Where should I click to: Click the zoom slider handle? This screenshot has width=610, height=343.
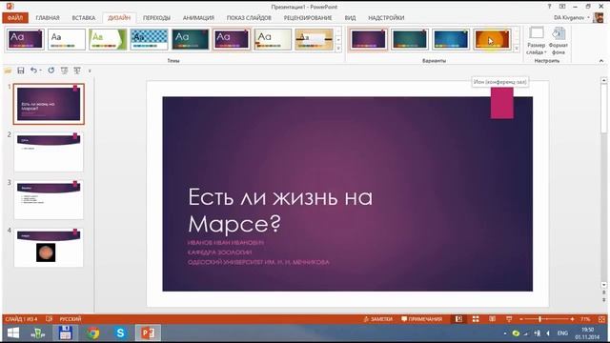(x=540, y=319)
